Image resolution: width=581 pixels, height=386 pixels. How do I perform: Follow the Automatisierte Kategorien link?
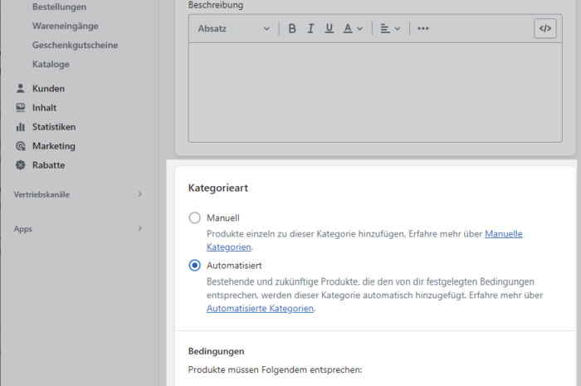coord(260,308)
